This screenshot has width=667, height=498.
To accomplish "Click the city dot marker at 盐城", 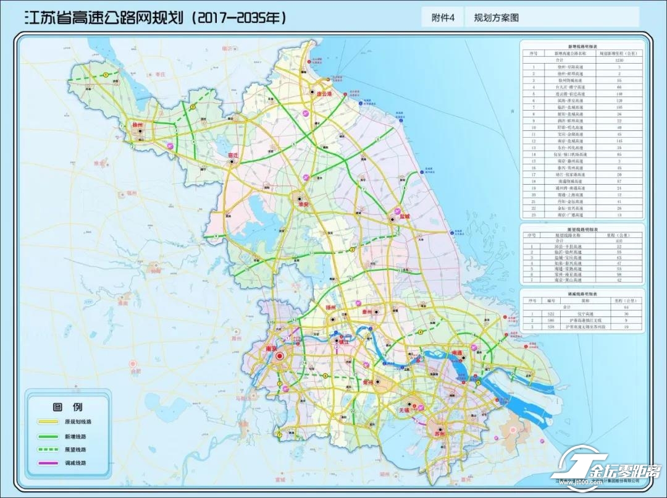I will pos(392,219).
